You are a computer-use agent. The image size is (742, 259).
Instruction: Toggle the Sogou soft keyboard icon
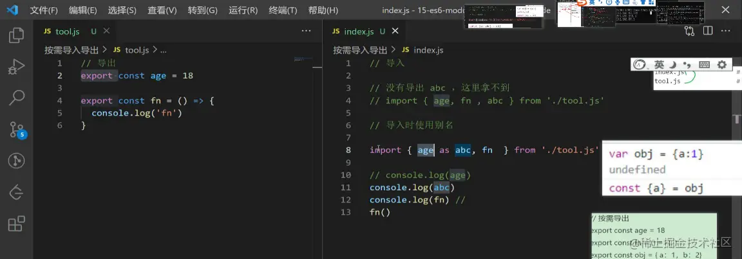704,65
